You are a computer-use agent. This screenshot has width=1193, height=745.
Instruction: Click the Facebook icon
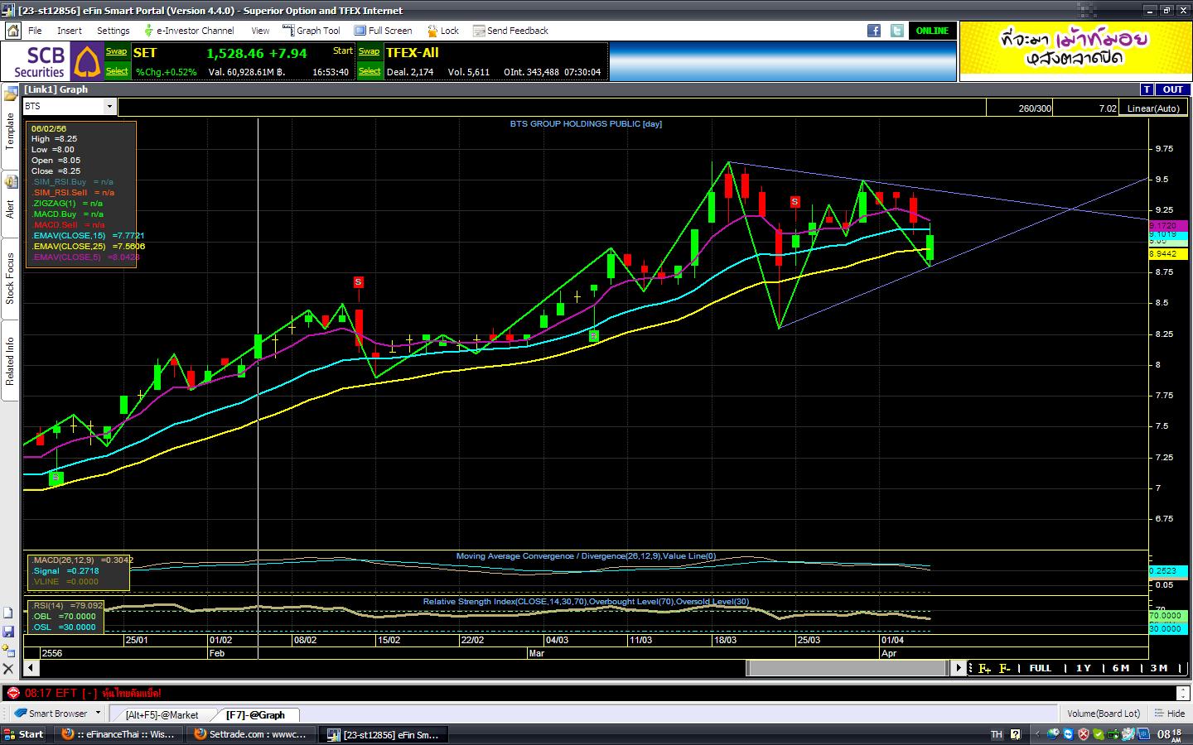(x=874, y=31)
